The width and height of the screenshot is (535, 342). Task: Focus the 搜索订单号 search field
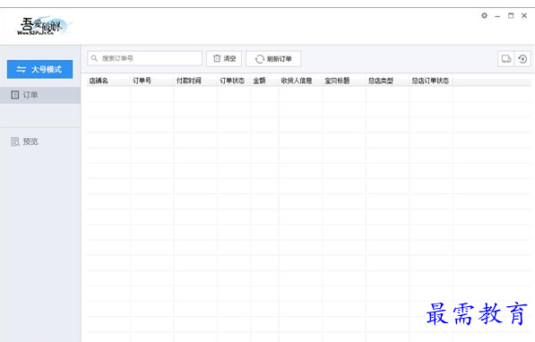point(144,58)
